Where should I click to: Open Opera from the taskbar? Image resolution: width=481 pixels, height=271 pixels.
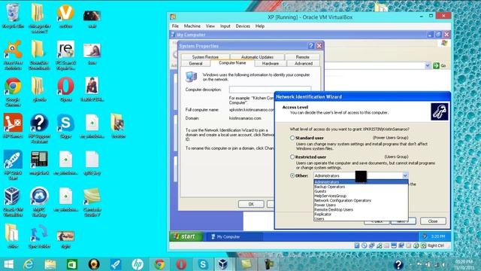181,264
